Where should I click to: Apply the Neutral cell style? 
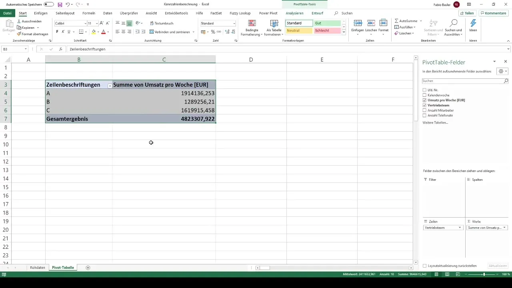[299, 30]
